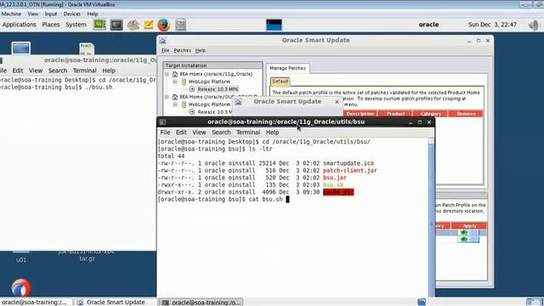Close the small Oracle Smart Update dialog
The height and width of the screenshot is (306, 544).
tap(337, 102)
